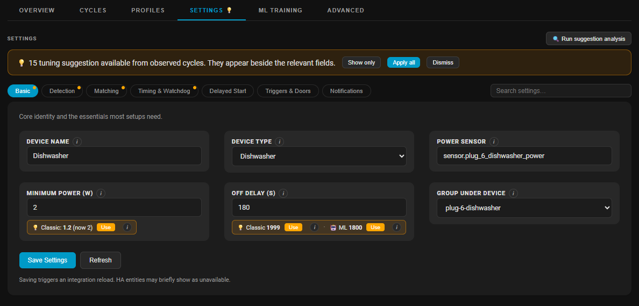Image resolution: width=639 pixels, height=306 pixels.
Task: Click the Device Name input field
Action: 114,155
